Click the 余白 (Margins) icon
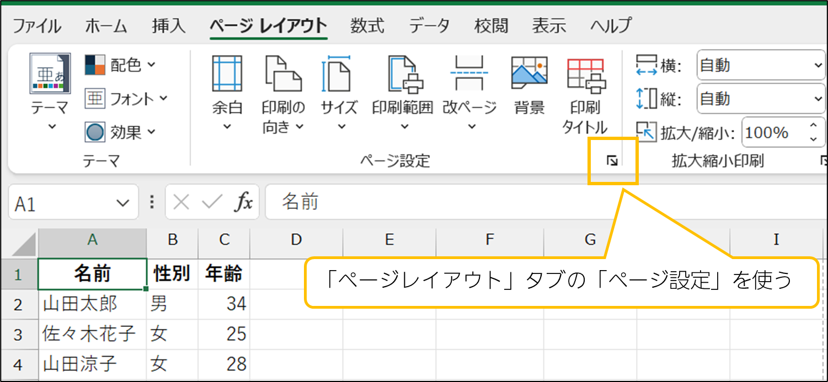This screenshot has width=828, height=382. [227, 74]
